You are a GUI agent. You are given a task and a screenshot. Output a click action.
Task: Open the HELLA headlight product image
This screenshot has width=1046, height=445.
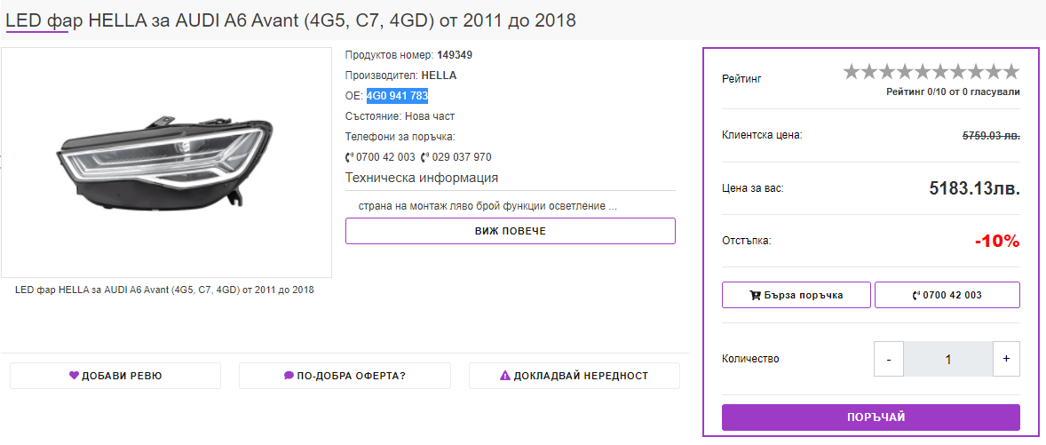(166, 162)
